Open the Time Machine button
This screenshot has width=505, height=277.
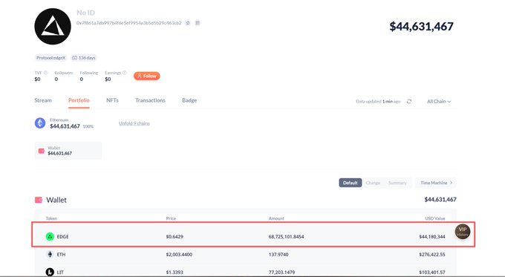(x=436, y=183)
